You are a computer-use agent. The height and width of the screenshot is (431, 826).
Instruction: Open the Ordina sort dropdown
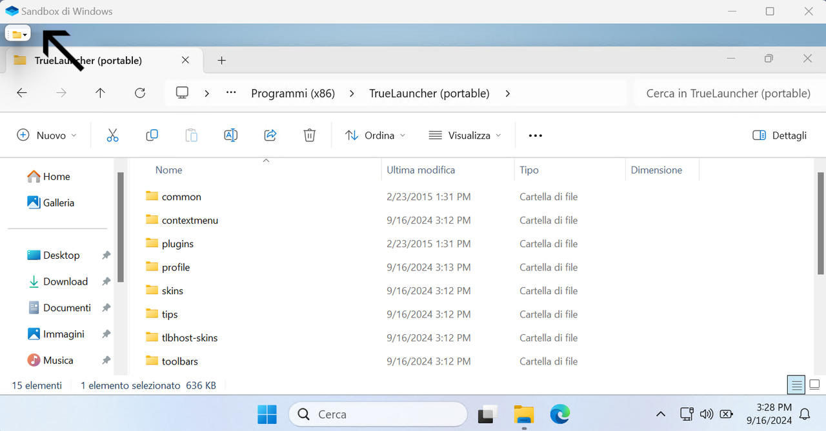coord(375,135)
